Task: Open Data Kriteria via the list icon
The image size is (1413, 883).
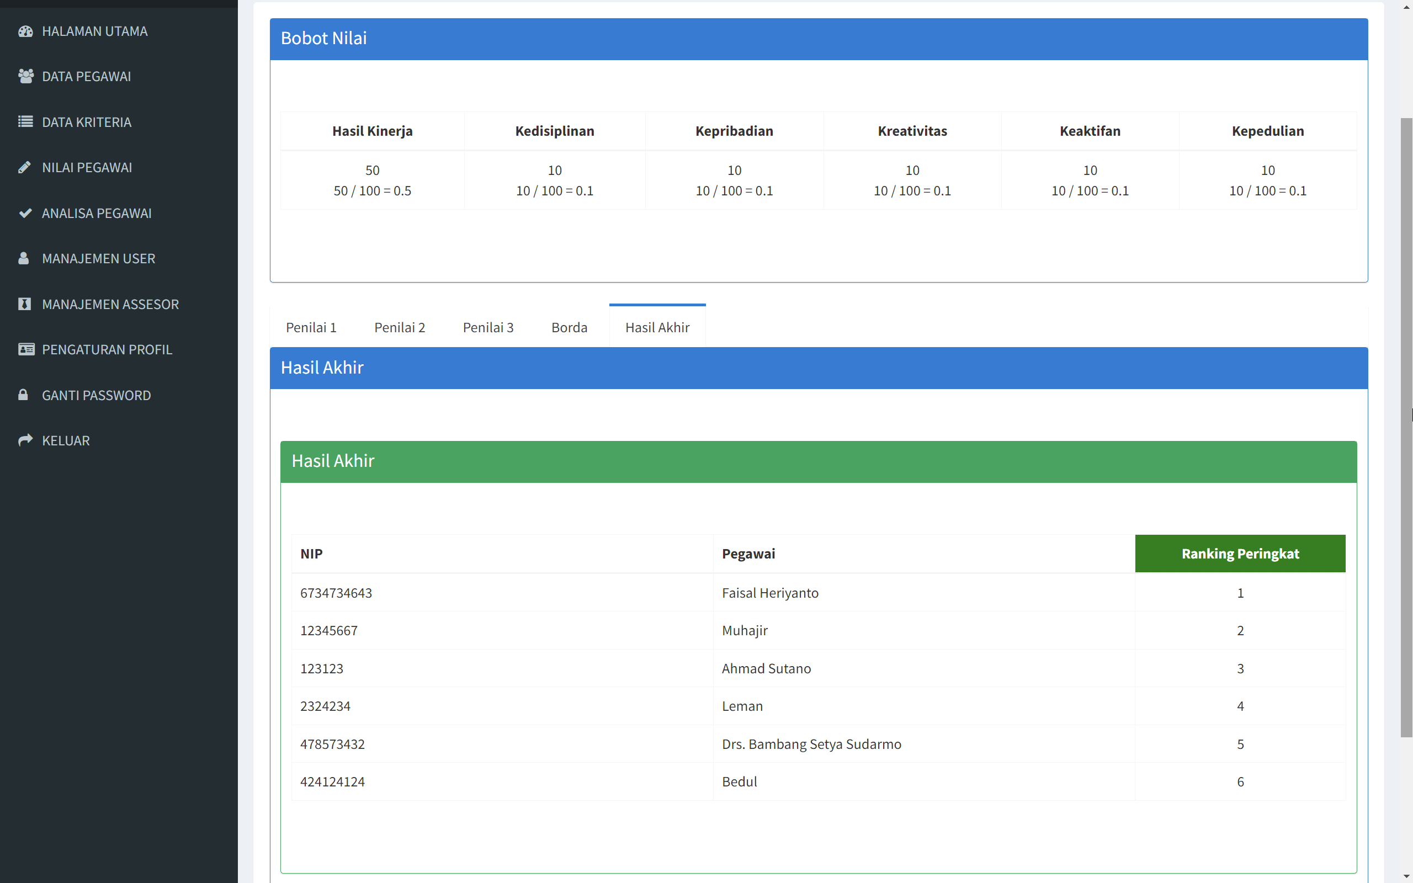Action: 26,121
